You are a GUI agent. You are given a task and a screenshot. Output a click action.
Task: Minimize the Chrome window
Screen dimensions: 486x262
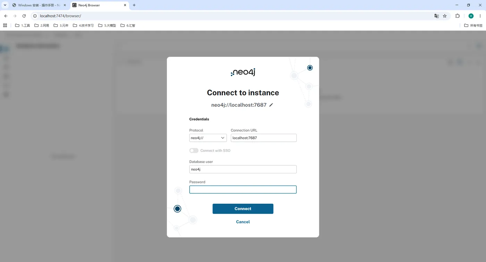coord(457,5)
